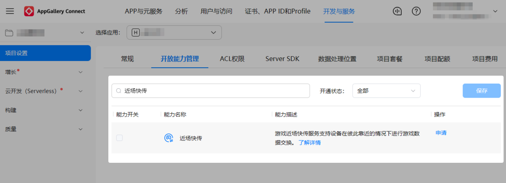Open the hamburger navigation menu
506x183 pixels.
pos(10,11)
